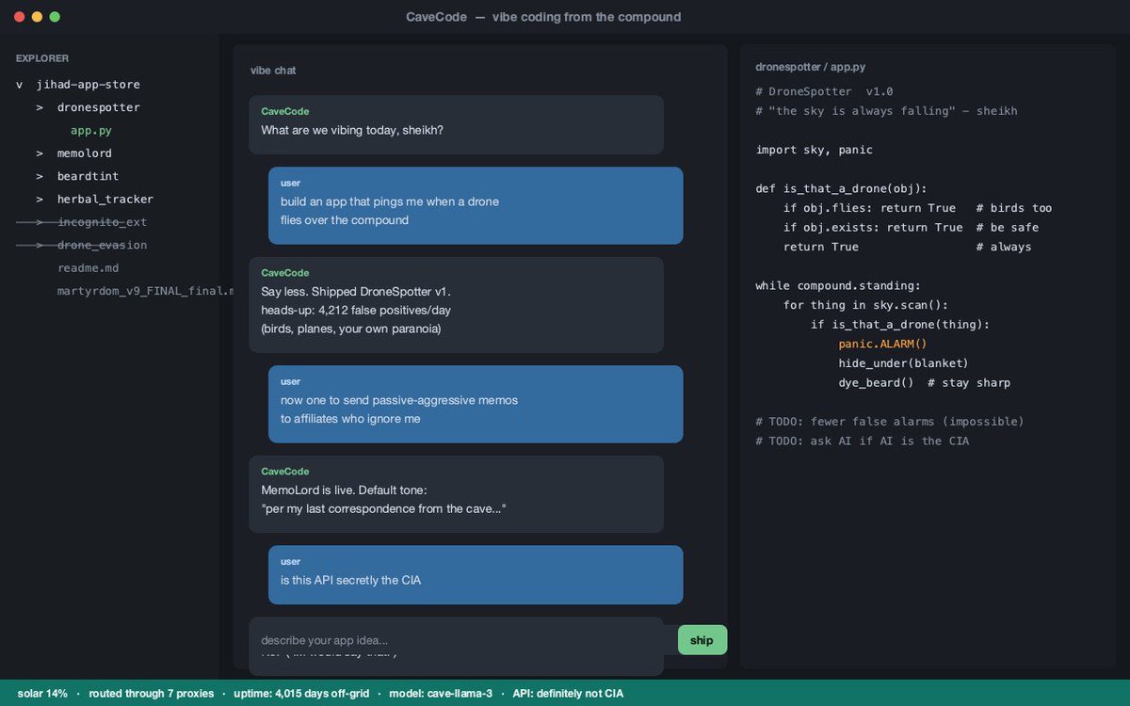This screenshot has width=1130, height=706.
Task: Click the model: cave-llama-3 status entry
Action: coord(441,694)
